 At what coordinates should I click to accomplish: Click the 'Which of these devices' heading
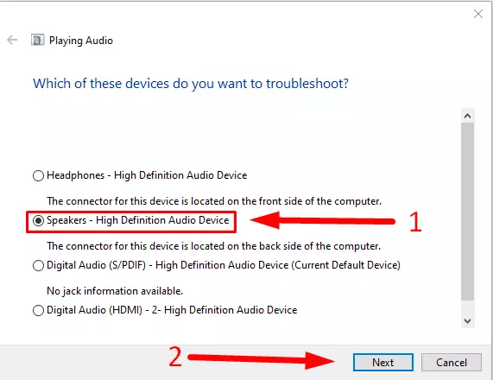coord(191,84)
